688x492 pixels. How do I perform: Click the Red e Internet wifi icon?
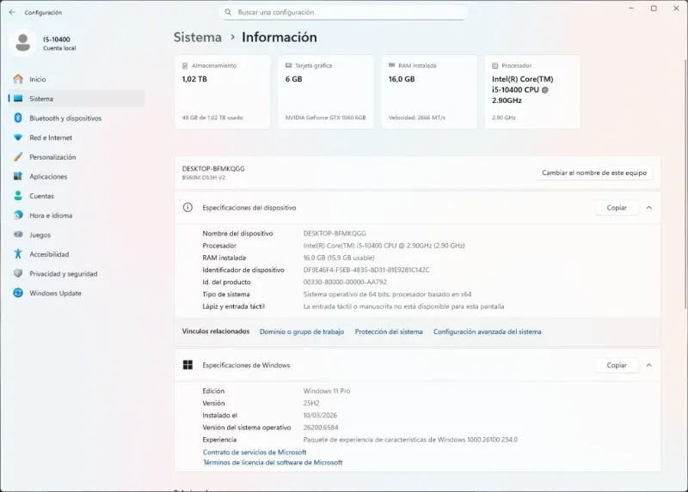(18, 137)
